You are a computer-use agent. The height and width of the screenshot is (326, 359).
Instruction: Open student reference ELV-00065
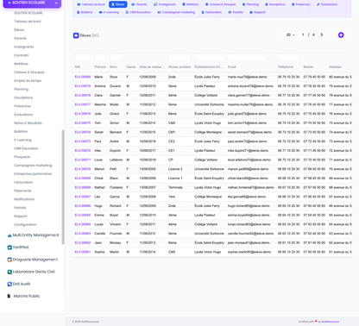(83, 215)
